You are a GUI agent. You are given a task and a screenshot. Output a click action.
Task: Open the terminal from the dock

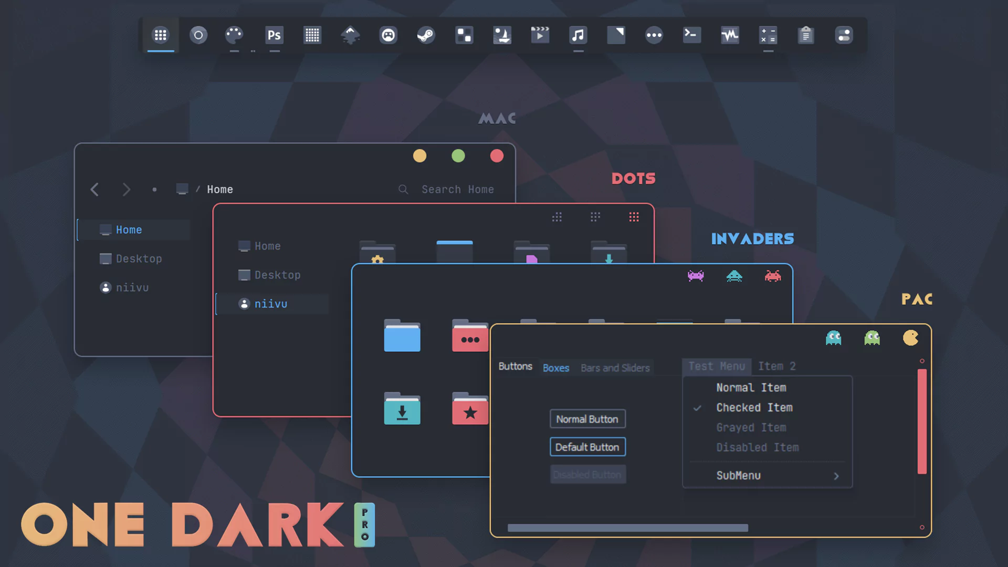(x=691, y=35)
